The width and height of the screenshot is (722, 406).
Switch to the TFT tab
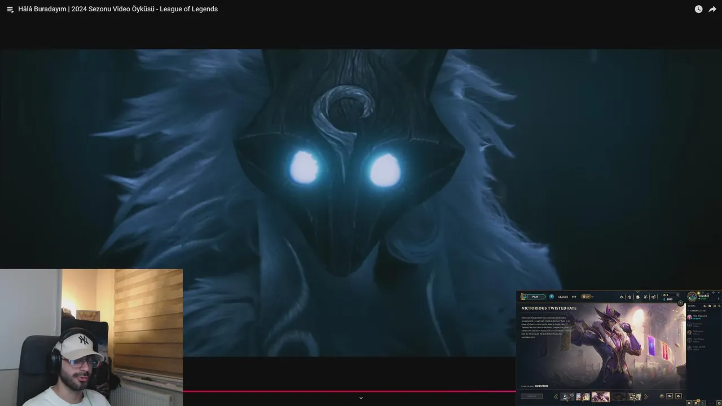(574, 297)
